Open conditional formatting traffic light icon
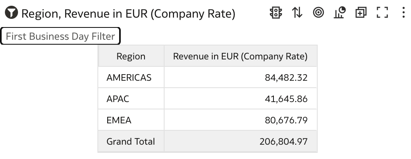Screen dimensions: 411x159 pyautogui.click(x=276, y=13)
